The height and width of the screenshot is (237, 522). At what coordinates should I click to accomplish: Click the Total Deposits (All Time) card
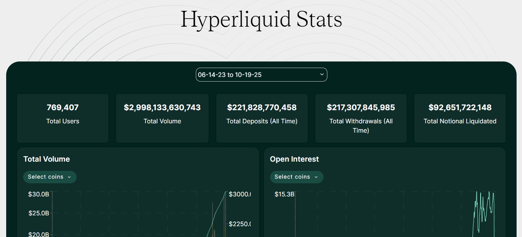[x=262, y=118]
